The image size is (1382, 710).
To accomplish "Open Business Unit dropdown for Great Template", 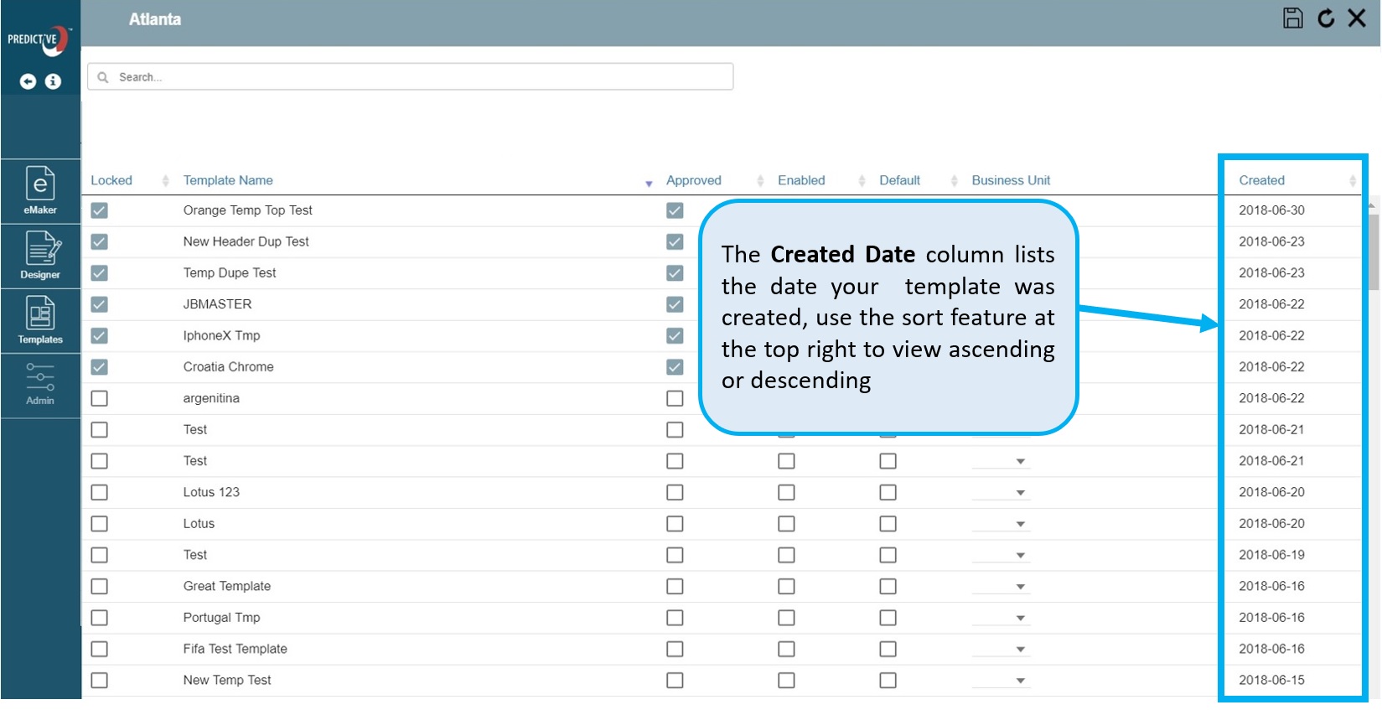I will [x=1020, y=587].
